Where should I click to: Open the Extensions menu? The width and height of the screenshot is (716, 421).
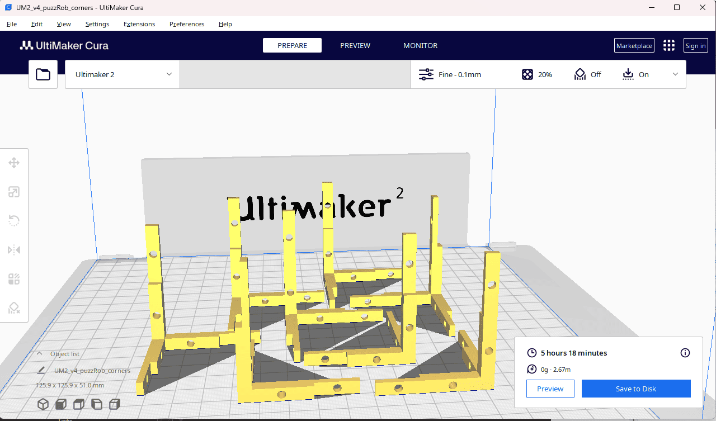139,24
